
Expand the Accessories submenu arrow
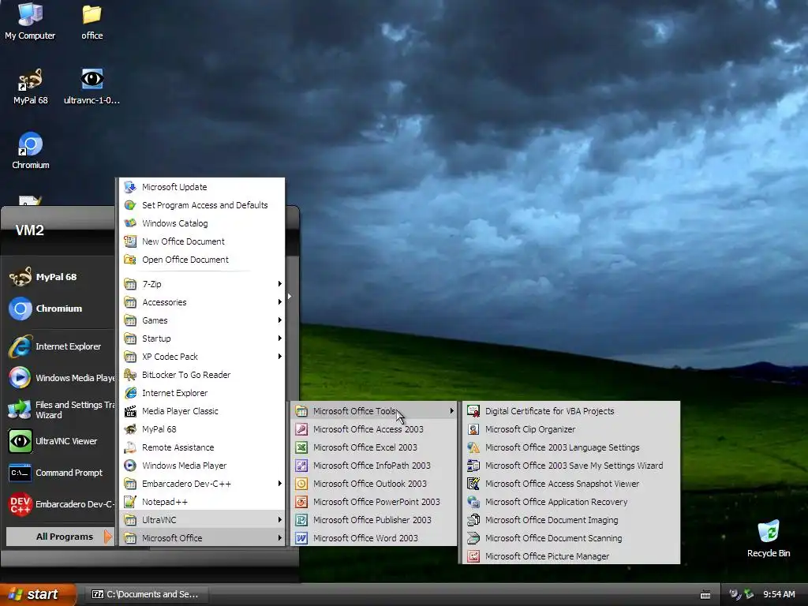[280, 302]
